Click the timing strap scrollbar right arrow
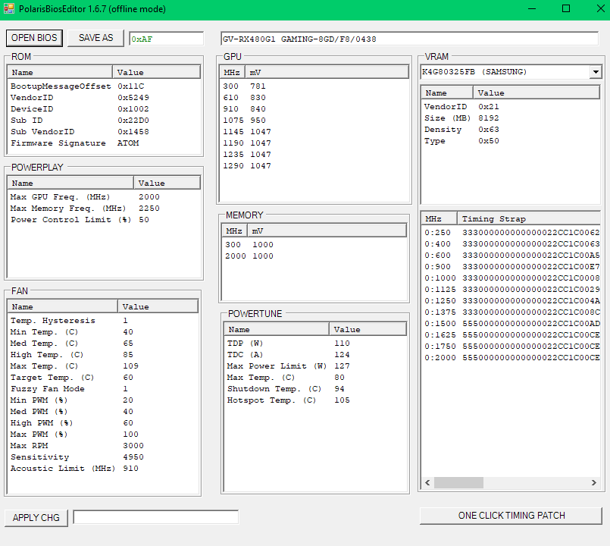Image resolution: width=610 pixels, height=546 pixels. pyautogui.click(x=593, y=482)
